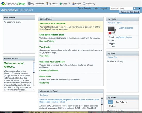Image resolution: width=142 pixels, height=113 pixels.
Task: Click Logout
Action: pyautogui.click(x=104, y=8)
